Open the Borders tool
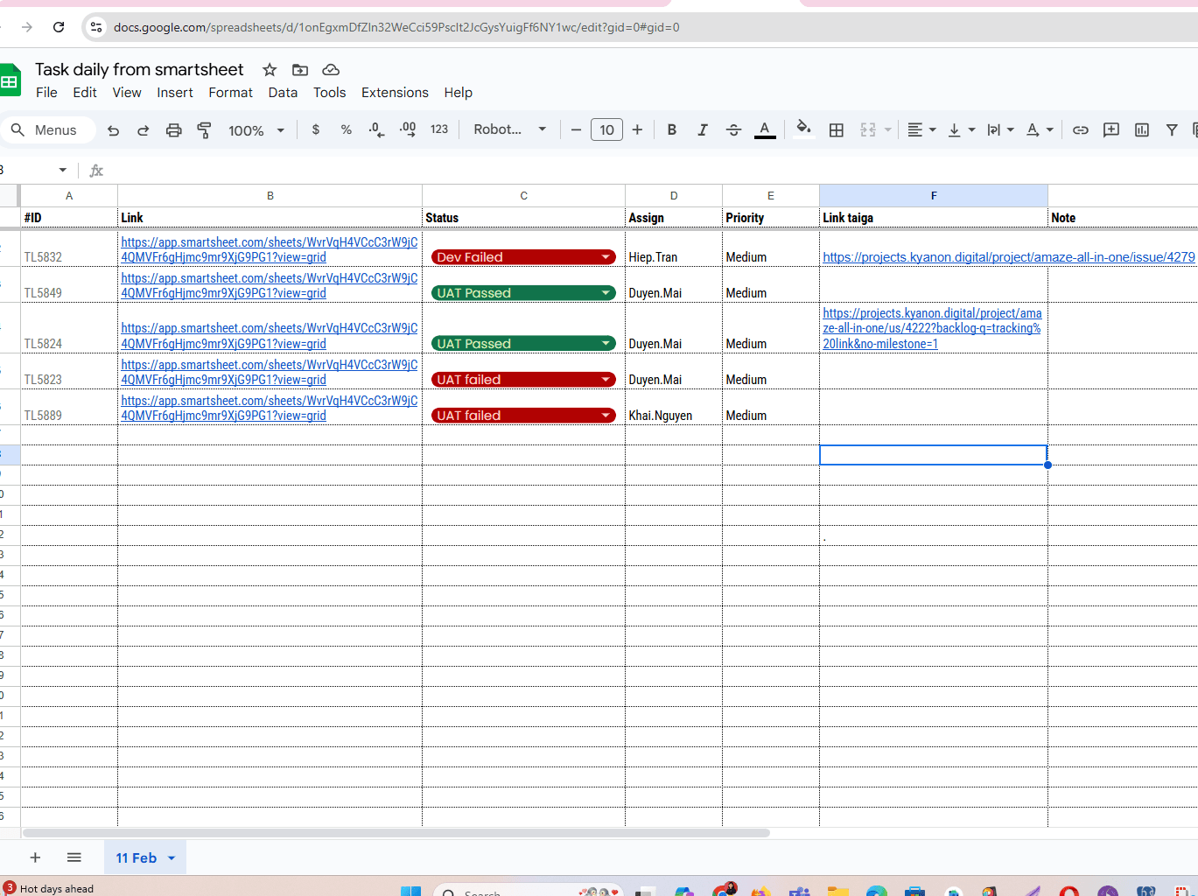 pos(837,130)
